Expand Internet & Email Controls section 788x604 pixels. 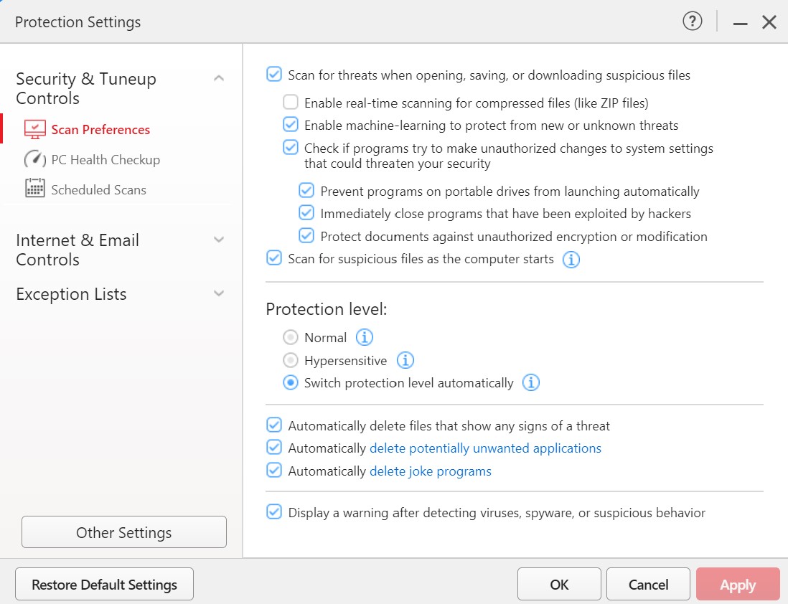point(219,240)
